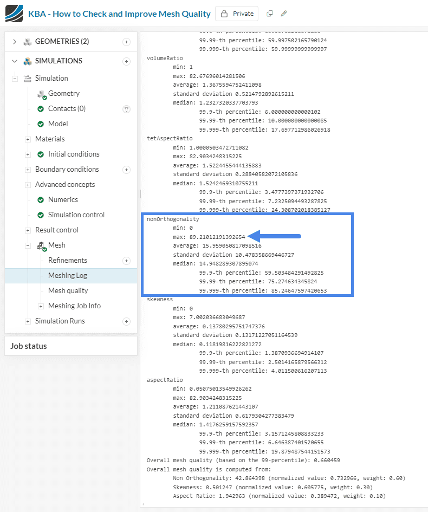The height and width of the screenshot is (512, 428).
Task: Click the 'aspectRatio' heading in log
Action: click(165, 380)
